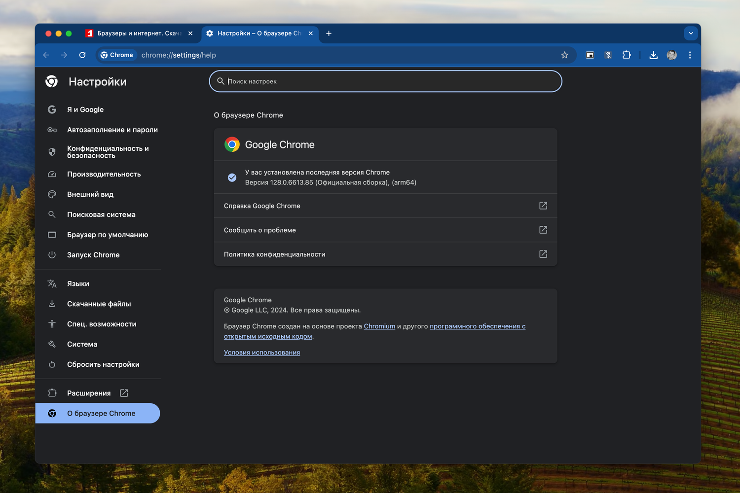
Task: Open a new tab with the plus button
Action: pyautogui.click(x=329, y=34)
